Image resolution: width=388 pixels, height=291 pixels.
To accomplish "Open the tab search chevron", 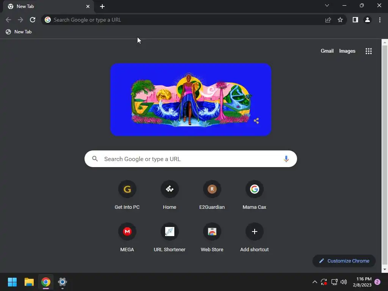I will pyautogui.click(x=327, y=5).
